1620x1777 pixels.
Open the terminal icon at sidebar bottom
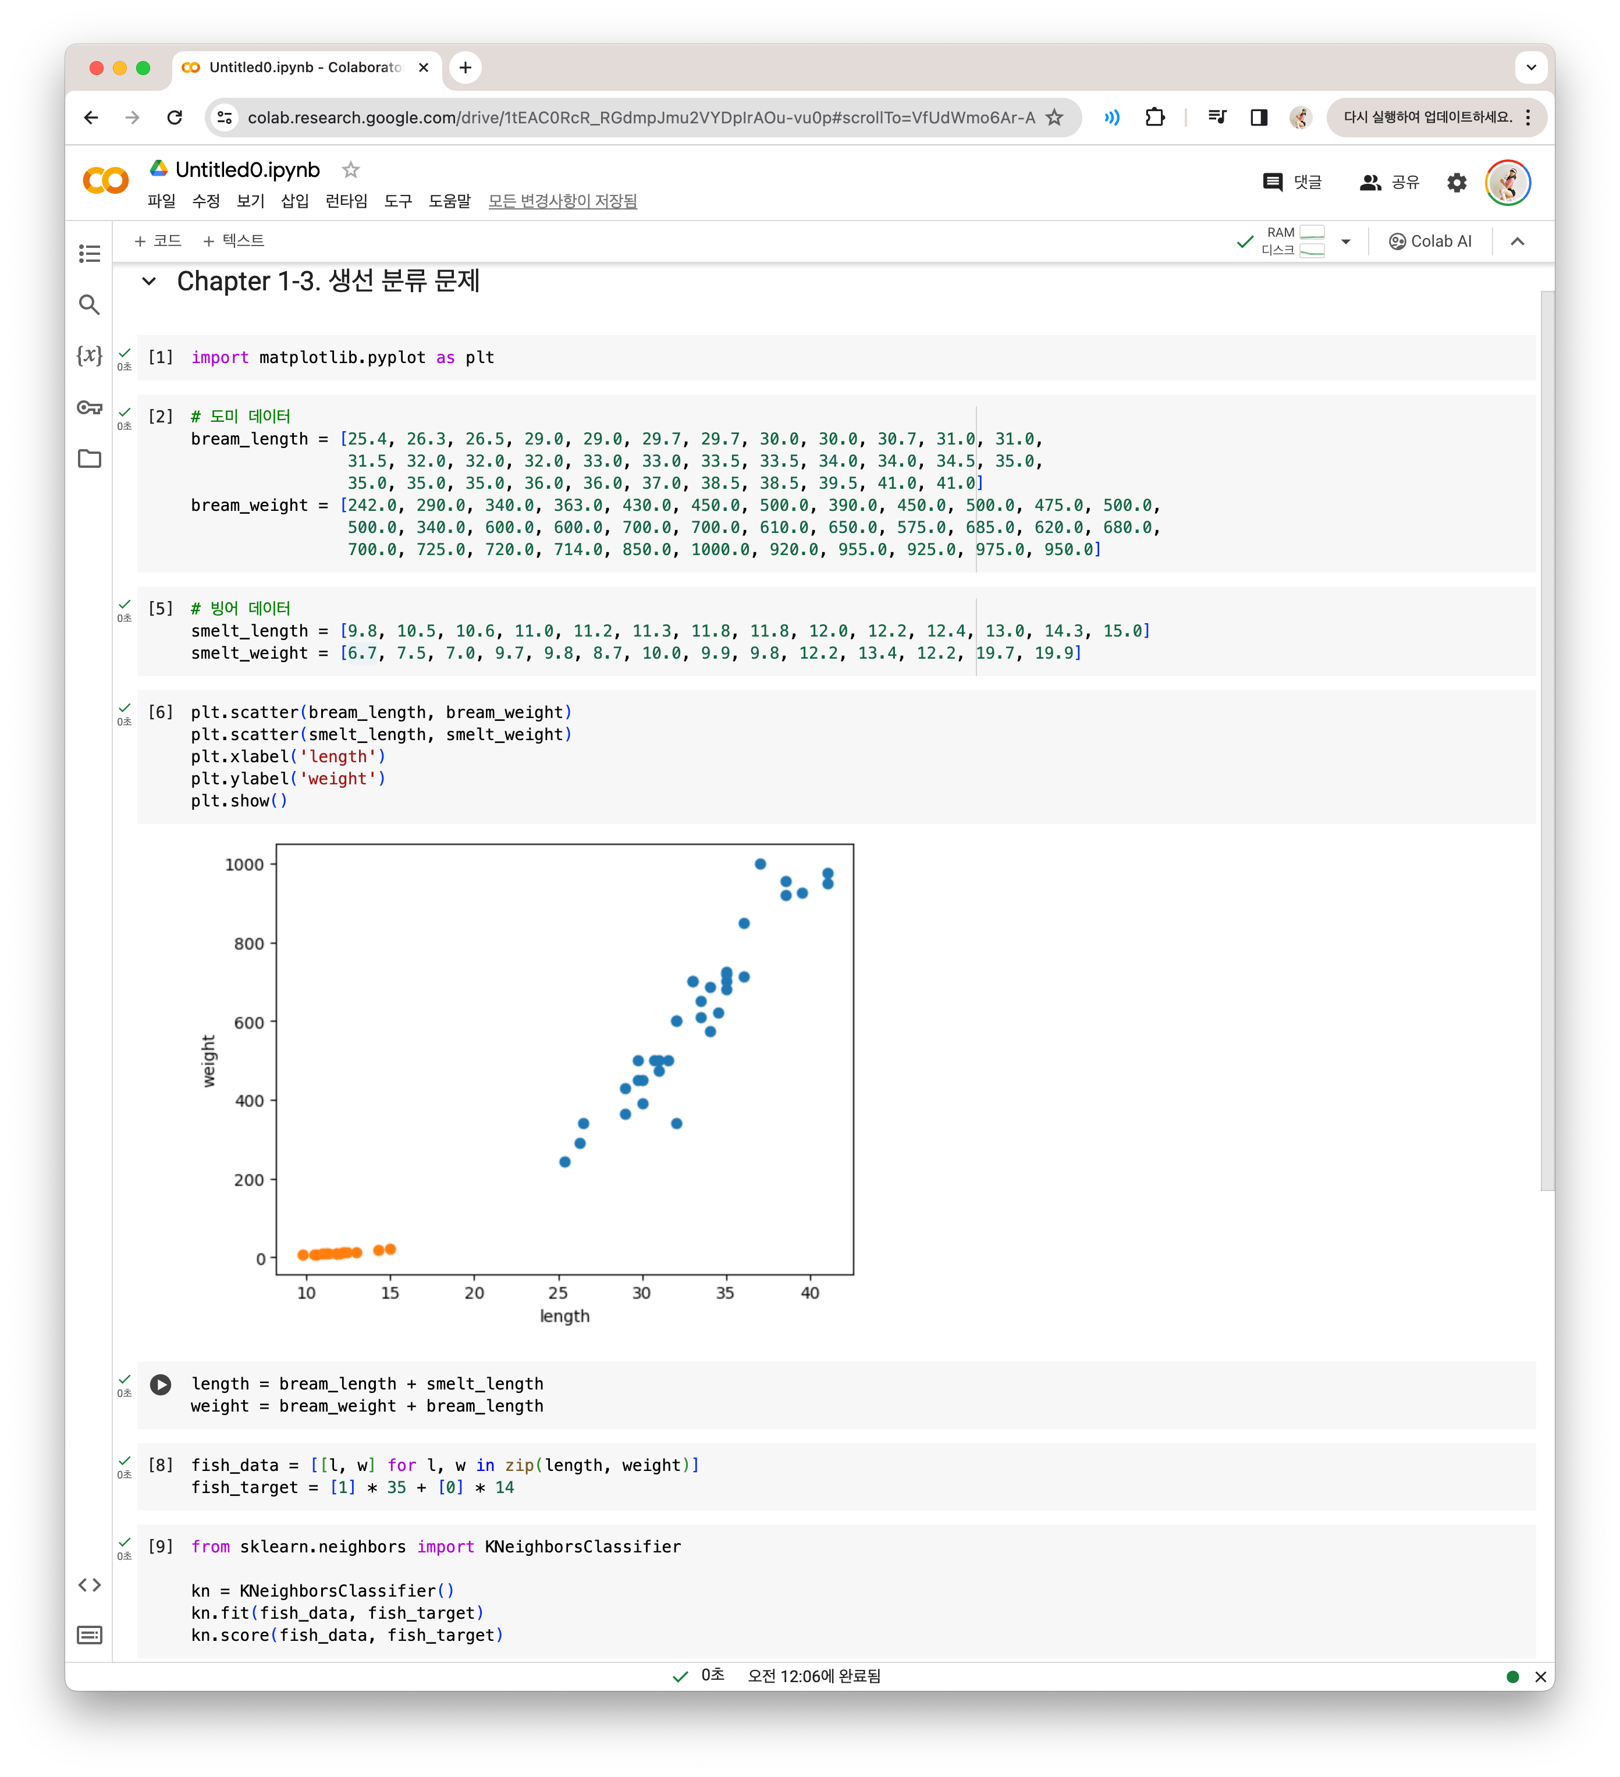[89, 1635]
